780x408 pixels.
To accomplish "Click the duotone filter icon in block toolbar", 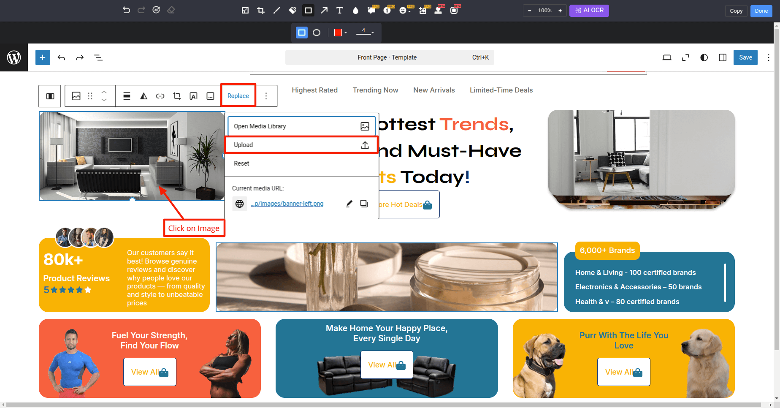I will (144, 96).
